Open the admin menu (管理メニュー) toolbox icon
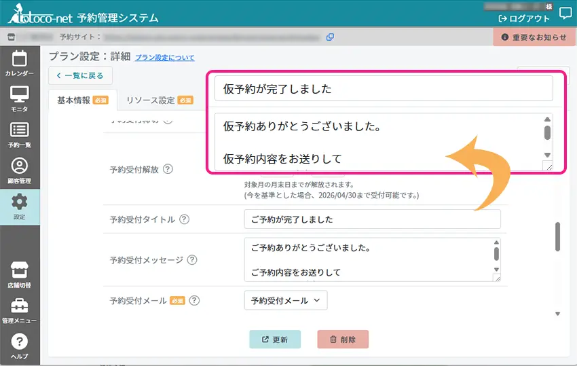This screenshot has height=366, width=577. tap(19, 310)
